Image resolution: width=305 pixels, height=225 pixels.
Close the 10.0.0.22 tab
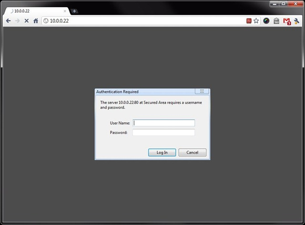coord(65,11)
